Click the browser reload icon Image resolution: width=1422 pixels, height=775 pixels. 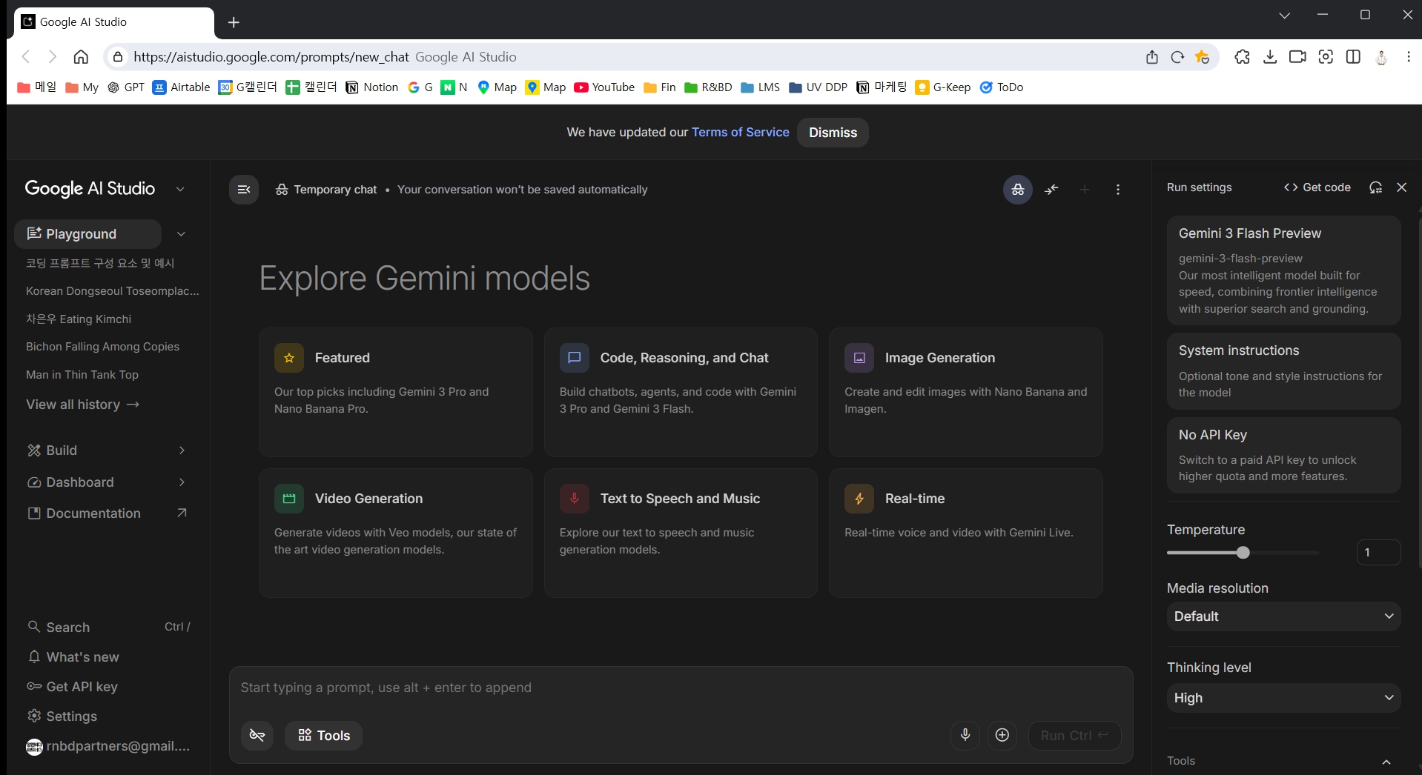(1177, 57)
